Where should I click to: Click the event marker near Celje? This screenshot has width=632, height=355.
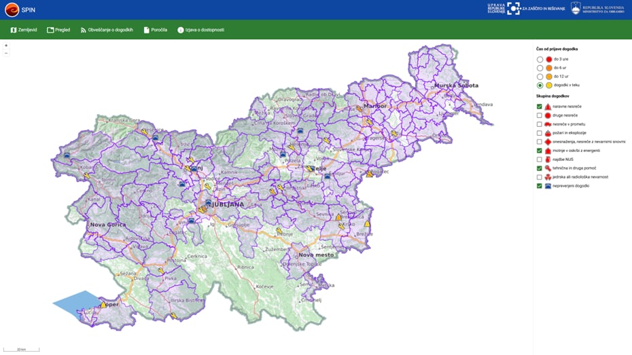click(309, 168)
